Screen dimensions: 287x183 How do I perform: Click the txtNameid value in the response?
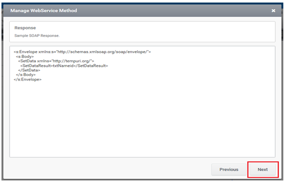point(63,66)
